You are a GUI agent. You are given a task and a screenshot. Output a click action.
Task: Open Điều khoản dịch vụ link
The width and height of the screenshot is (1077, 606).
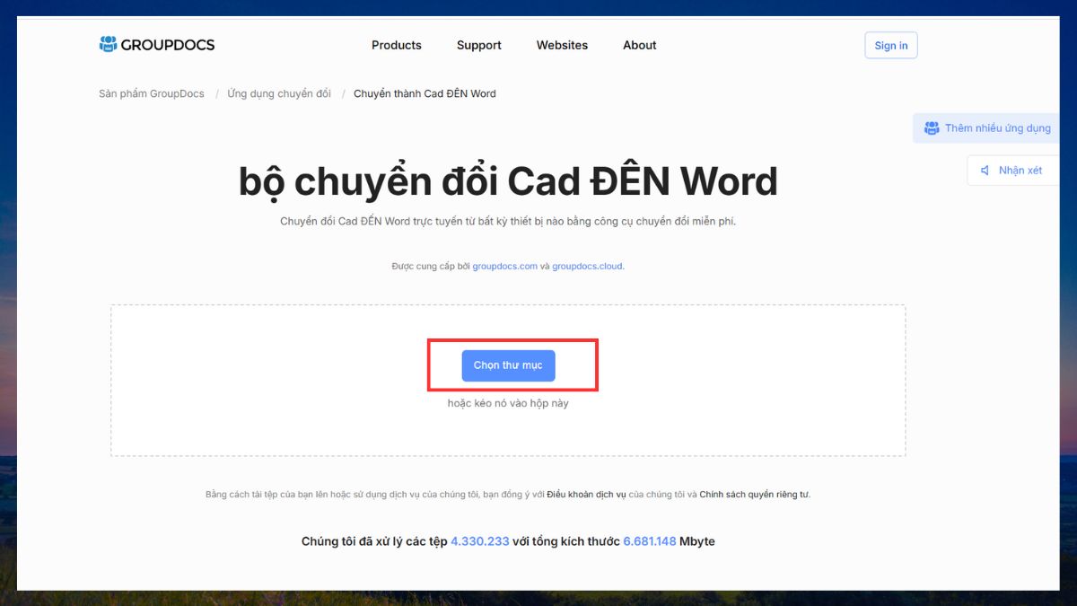[588, 495]
